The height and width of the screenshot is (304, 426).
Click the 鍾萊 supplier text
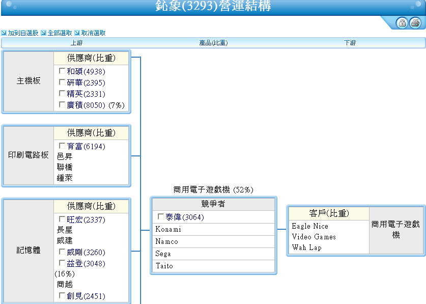coord(65,178)
